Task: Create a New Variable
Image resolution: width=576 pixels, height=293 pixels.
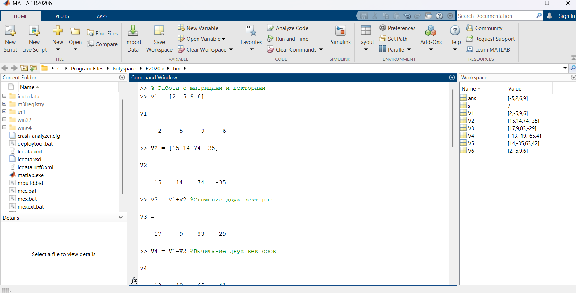Action: pos(198,28)
